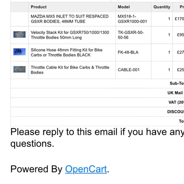This screenshot has height=184, width=184.
Task: Click the Velocity Stack Kit product name
Action: (x=70, y=35)
